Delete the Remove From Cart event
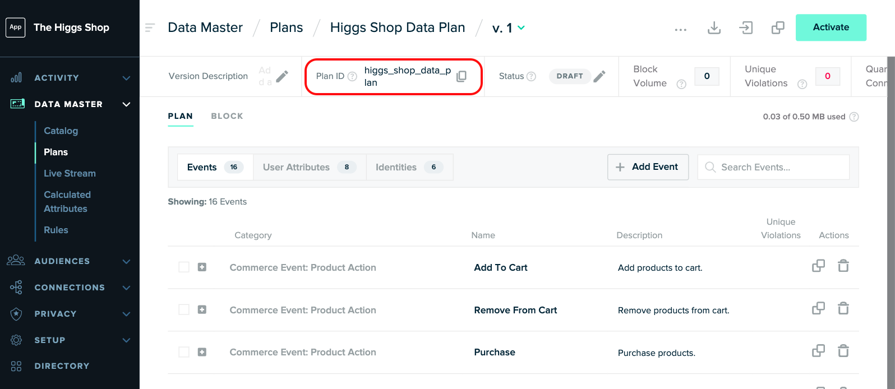 pyautogui.click(x=843, y=308)
